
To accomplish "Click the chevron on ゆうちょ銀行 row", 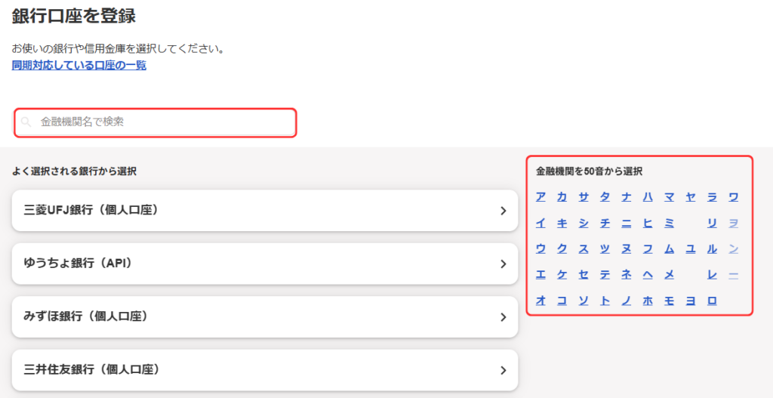I will 503,264.
